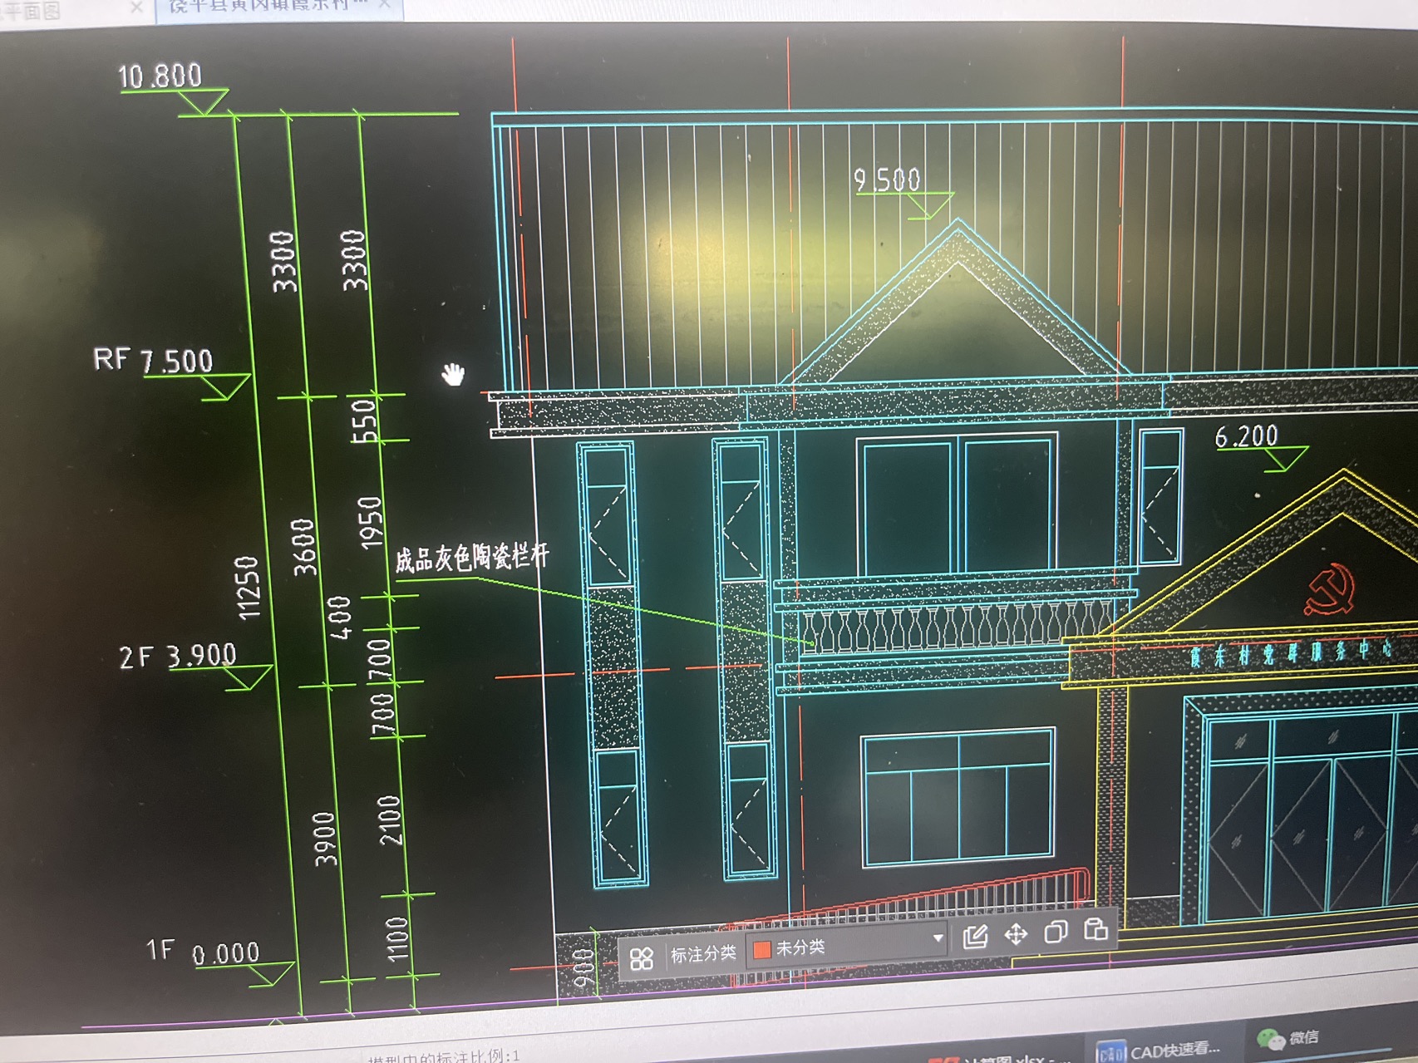
Task: Click the 9.500 roof elevation mark
Action: (888, 180)
